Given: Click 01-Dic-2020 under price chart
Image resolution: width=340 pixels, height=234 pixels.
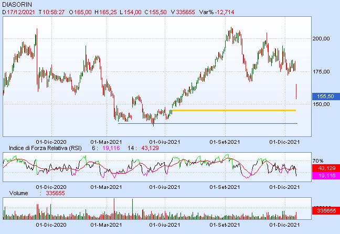Looking at the screenshot, I should [51, 142].
